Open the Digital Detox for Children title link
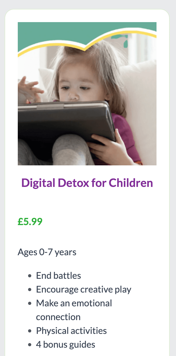The height and width of the screenshot is (356, 176). pyautogui.click(x=87, y=183)
